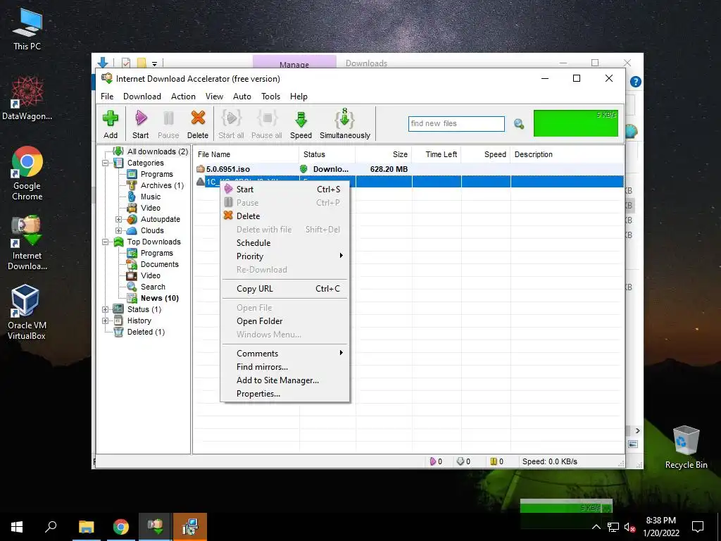Open the Download menu
The height and width of the screenshot is (541, 721).
tap(142, 96)
